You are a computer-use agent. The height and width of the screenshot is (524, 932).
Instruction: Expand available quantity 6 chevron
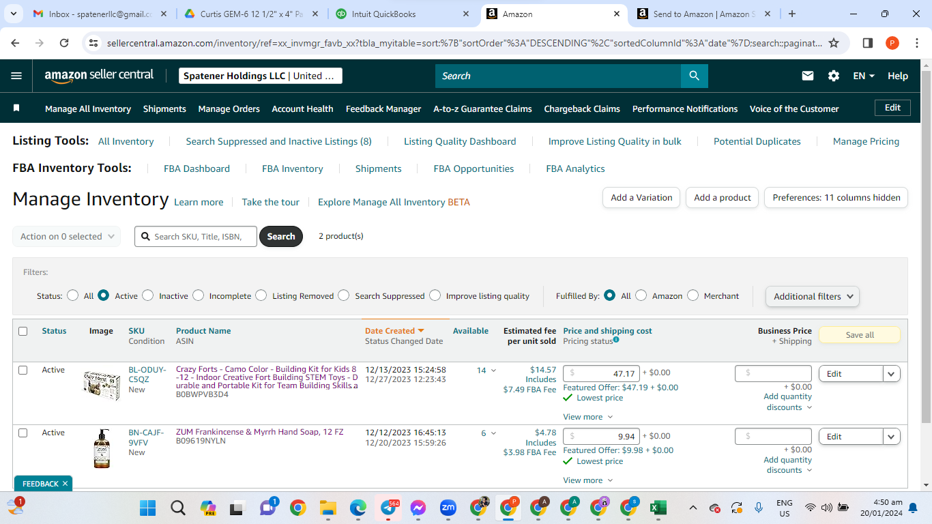(493, 433)
